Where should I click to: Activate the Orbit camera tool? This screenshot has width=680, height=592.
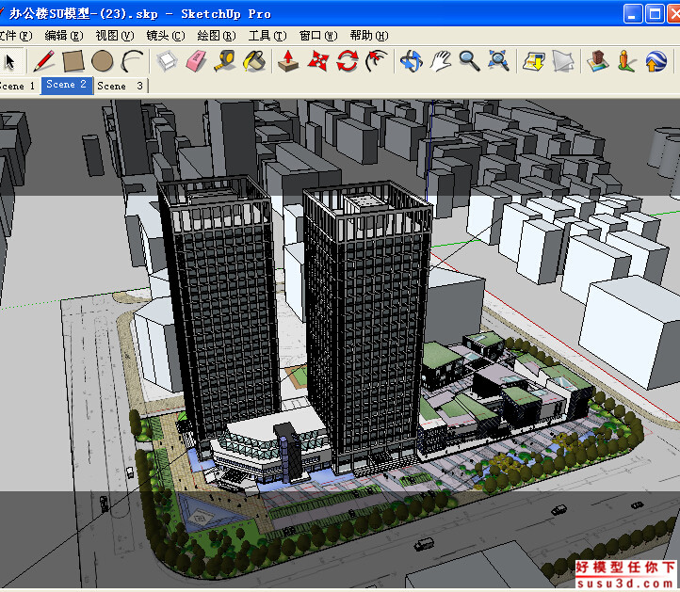point(412,61)
